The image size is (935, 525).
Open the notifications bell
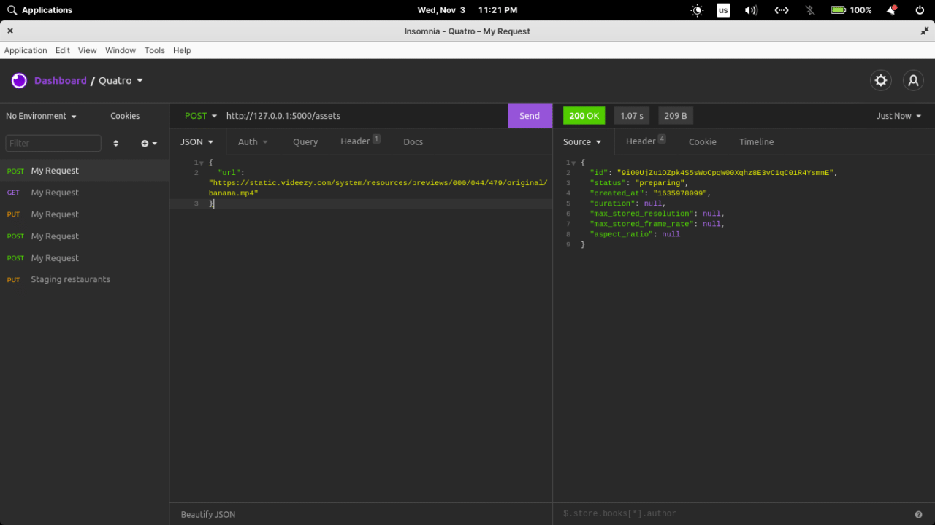(x=892, y=10)
